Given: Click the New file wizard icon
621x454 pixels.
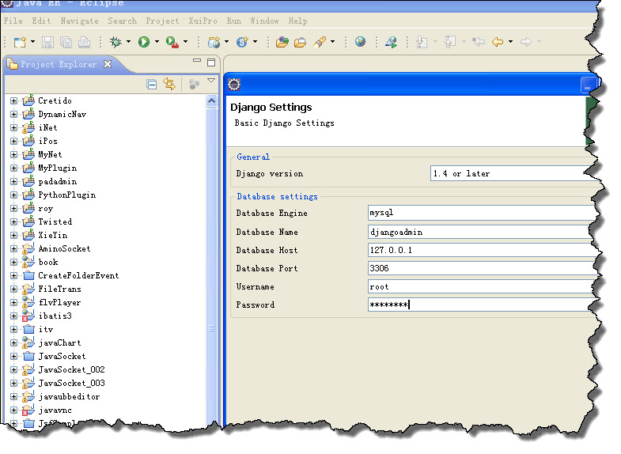Looking at the screenshot, I should coord(20,42).
